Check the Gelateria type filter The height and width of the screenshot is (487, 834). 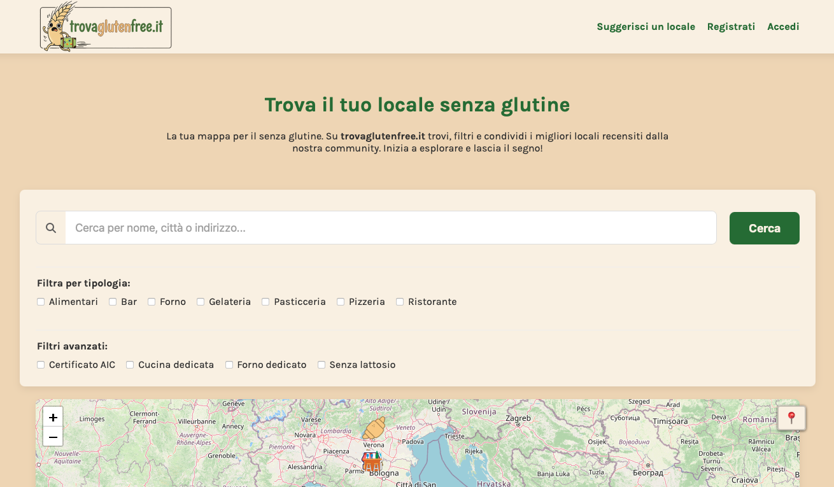(201, 301)
